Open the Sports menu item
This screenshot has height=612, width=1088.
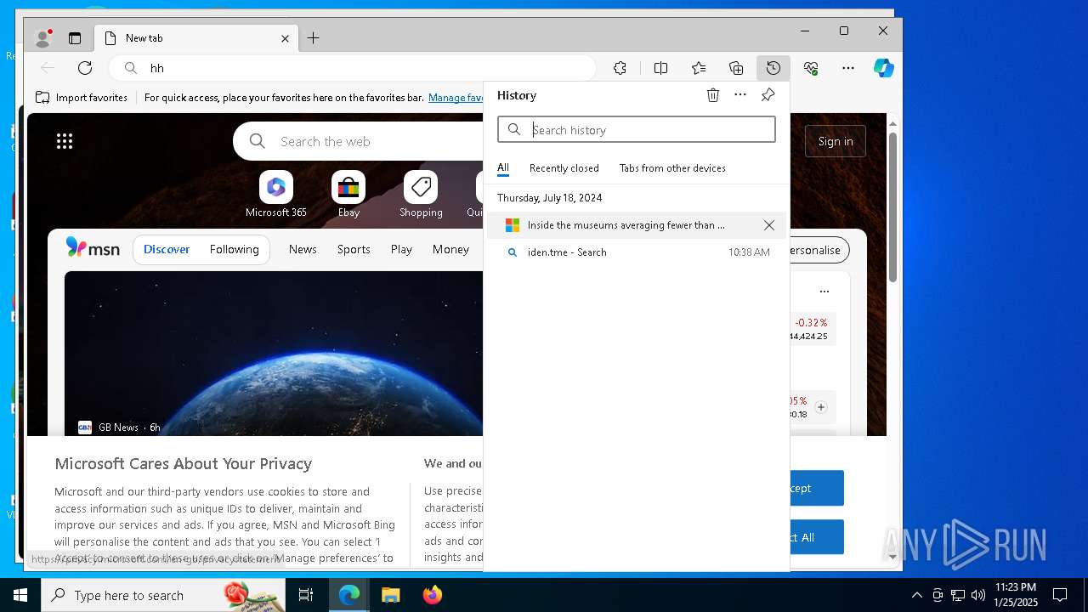pos(354,249)
